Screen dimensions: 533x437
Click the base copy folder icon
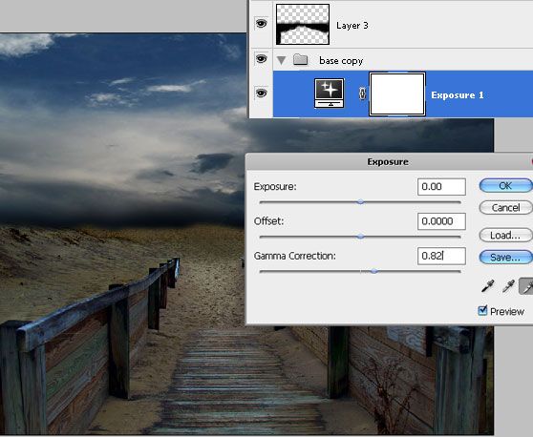pyautogui.click(x=301, y=60)
